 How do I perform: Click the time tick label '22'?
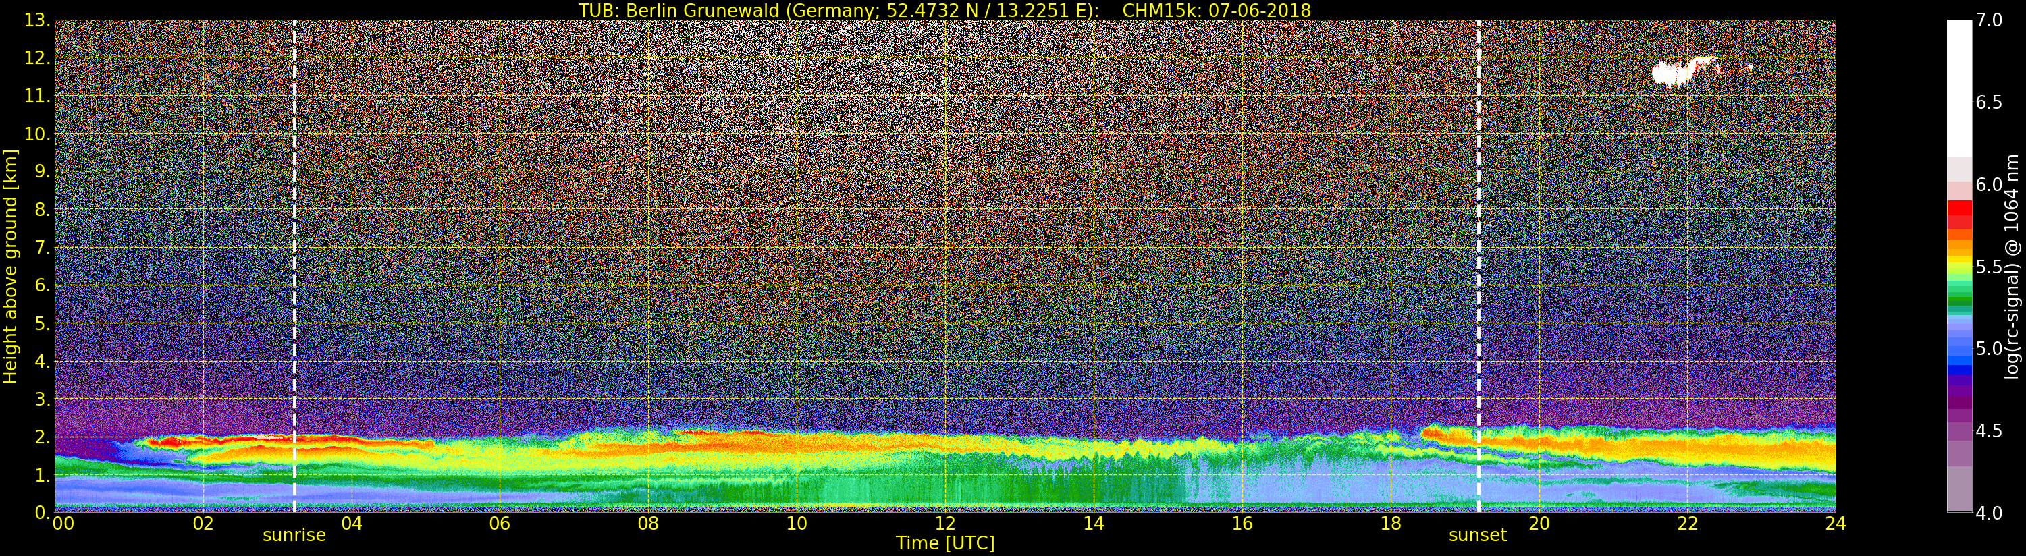[x=1688, y=524]
